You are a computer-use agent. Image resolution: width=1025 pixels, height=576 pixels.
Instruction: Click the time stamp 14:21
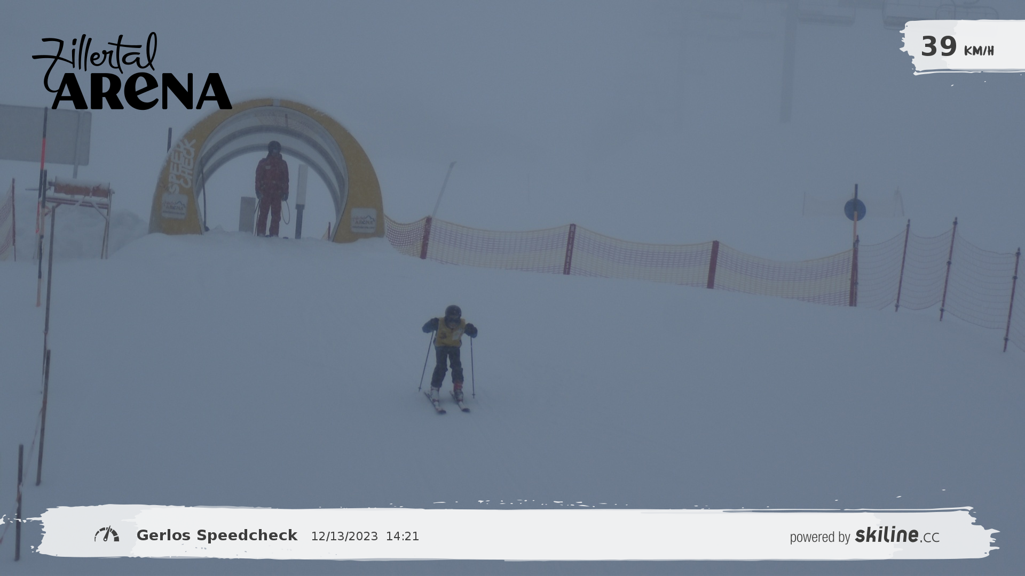[x=403, y=537]
